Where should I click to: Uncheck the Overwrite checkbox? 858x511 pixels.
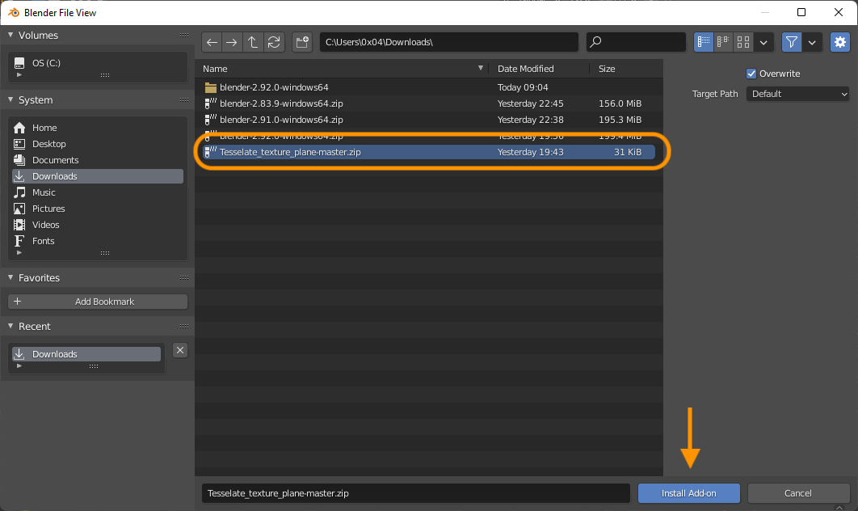751,74
